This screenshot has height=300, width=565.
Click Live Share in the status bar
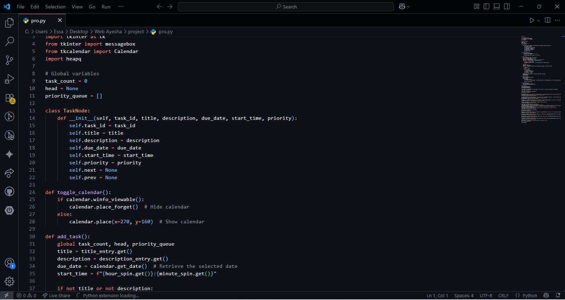[57, 296]
